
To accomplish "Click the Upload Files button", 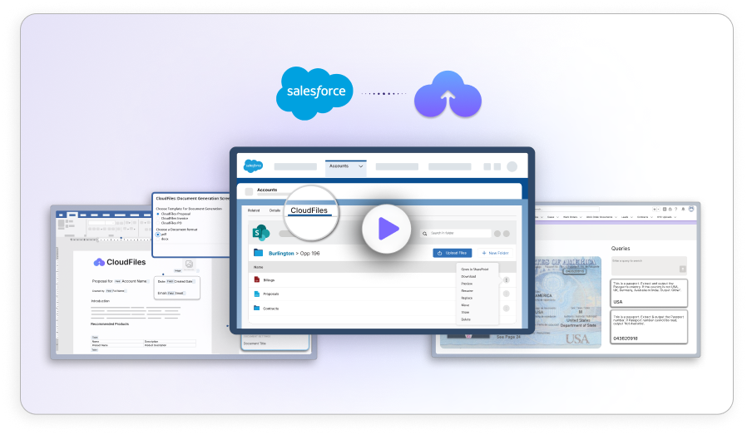I will pyautogui.click(x=452, y=253).
